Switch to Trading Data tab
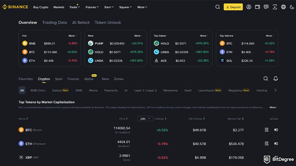 [x=54, y=22]
